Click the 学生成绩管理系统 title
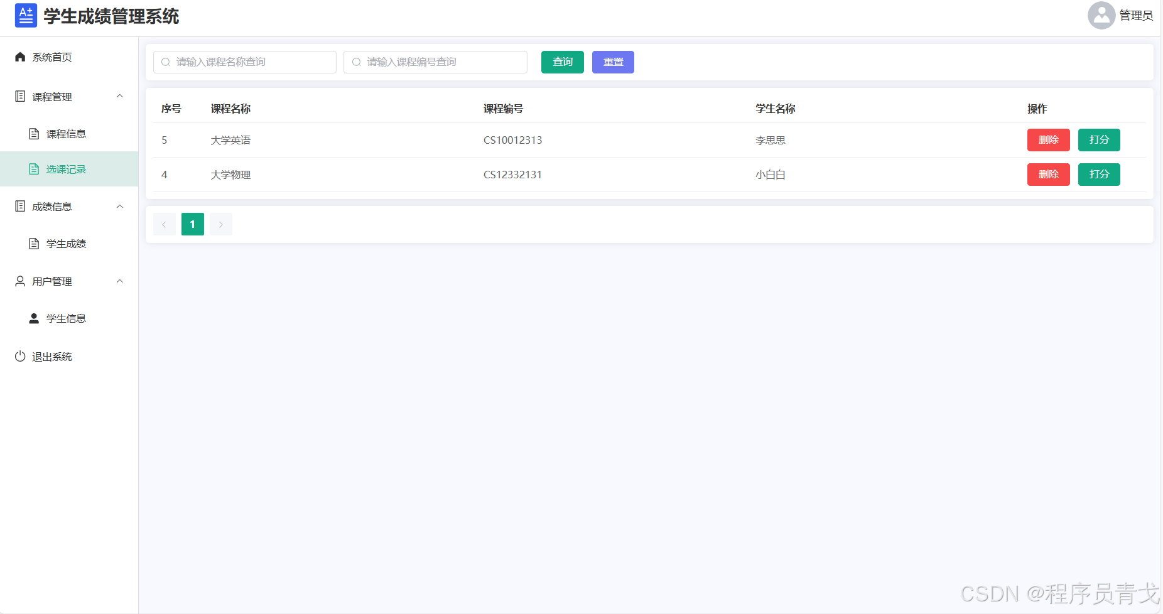This screenshot has width=1163, height=614. coord(111,16)
